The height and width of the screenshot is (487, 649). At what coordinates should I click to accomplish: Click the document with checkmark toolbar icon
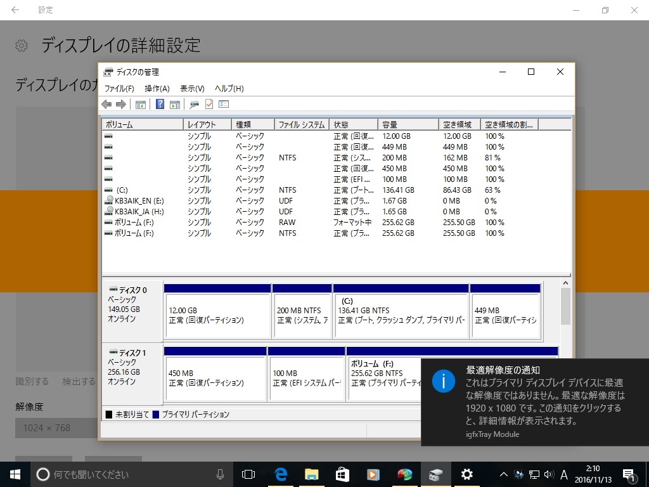click(209, 105)
